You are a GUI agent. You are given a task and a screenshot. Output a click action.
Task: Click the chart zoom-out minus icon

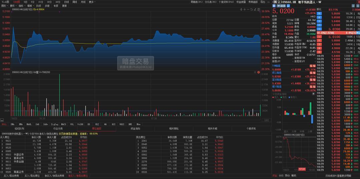click(248, 10)
